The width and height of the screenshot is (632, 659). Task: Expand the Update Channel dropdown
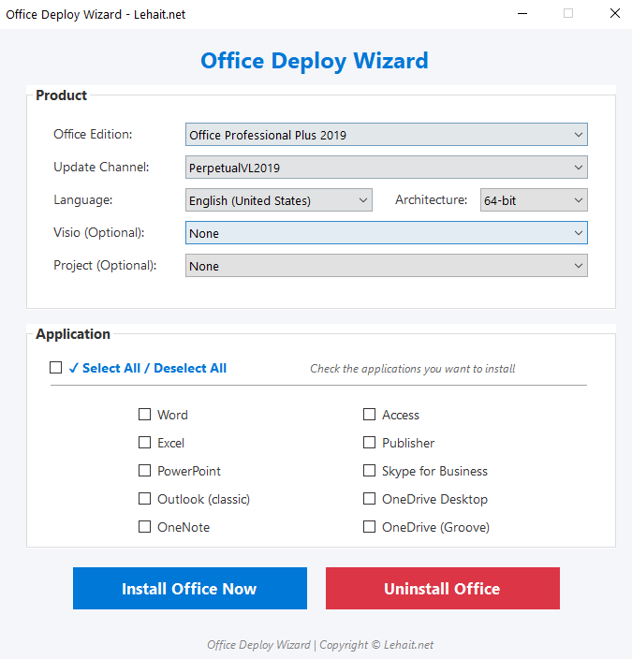[x=386, y=168]
